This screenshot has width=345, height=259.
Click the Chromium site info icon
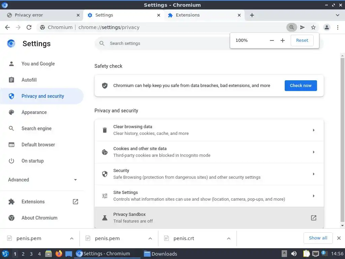click(42, 27)
